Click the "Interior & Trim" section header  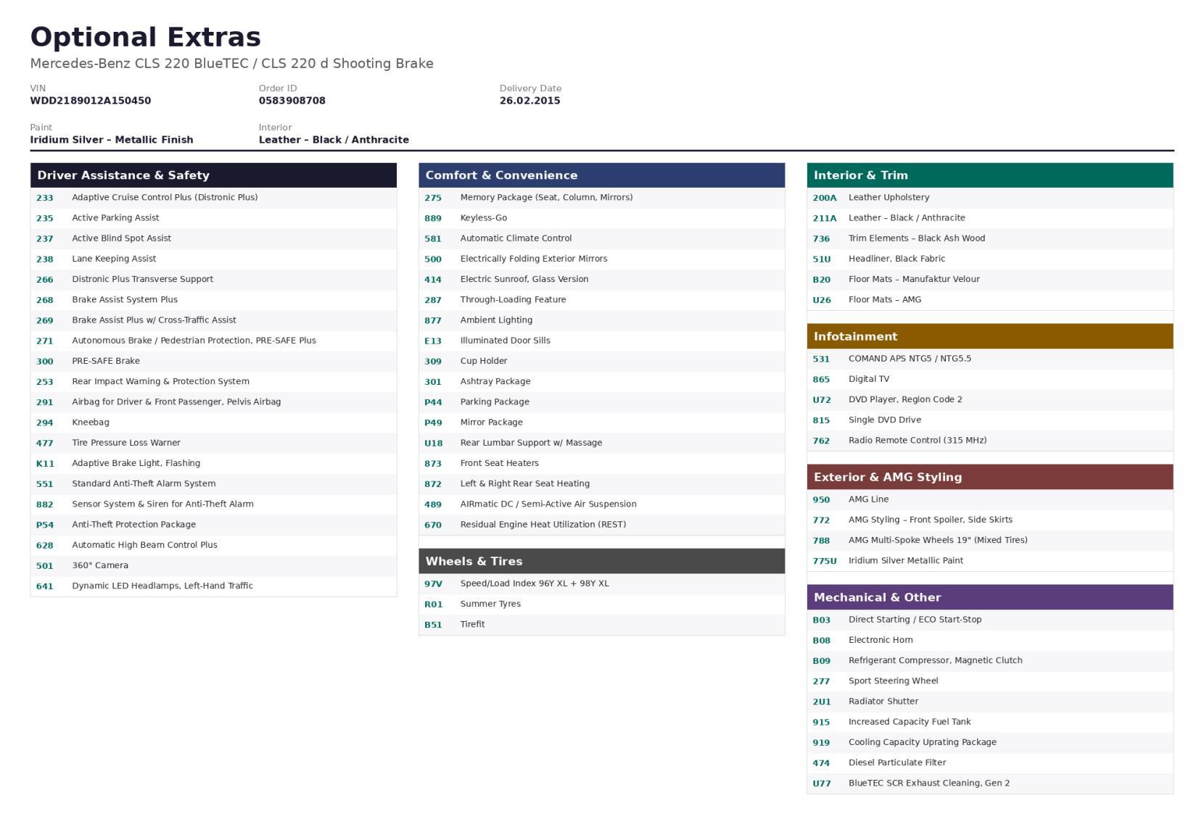click(x=990, y=175)
